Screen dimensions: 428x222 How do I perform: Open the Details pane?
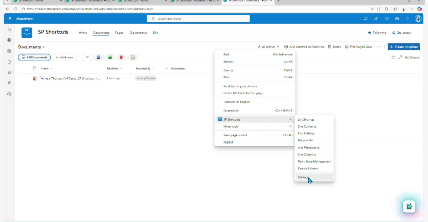click(412, 58)
